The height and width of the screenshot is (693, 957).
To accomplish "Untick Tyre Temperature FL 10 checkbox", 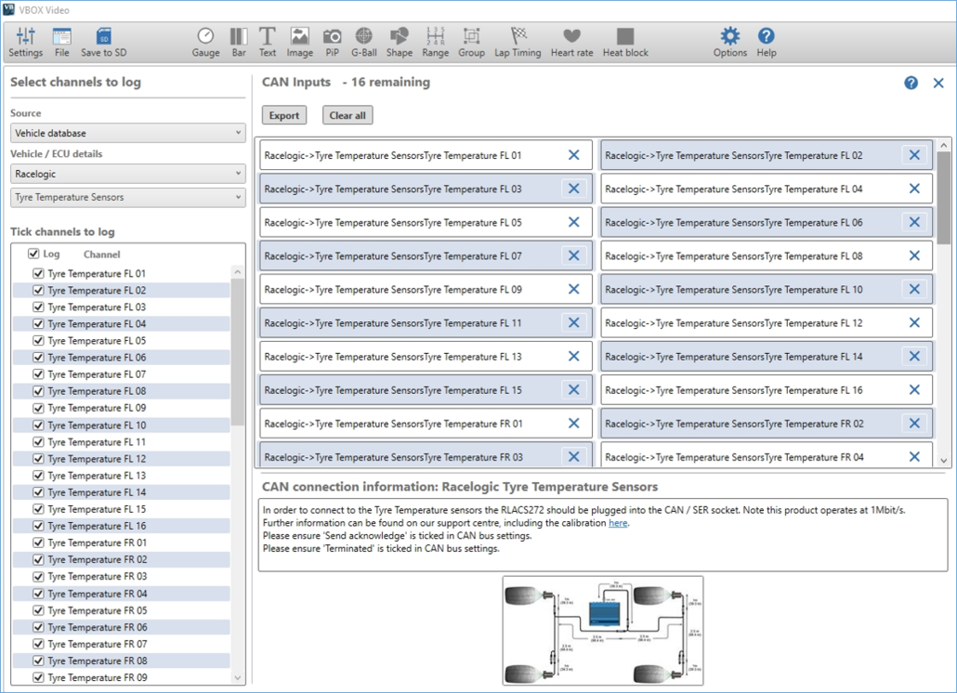I will tap(38, 425).
